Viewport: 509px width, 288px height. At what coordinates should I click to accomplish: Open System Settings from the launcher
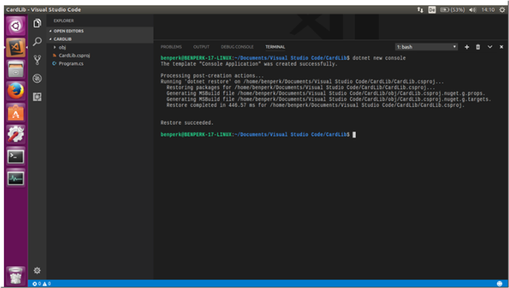click(16, 135)
